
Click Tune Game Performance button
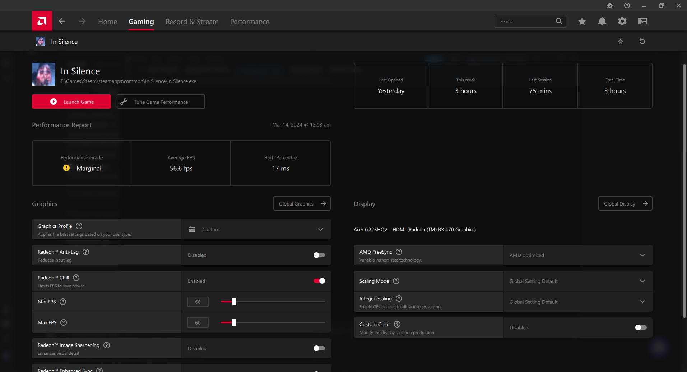point(161,102)
